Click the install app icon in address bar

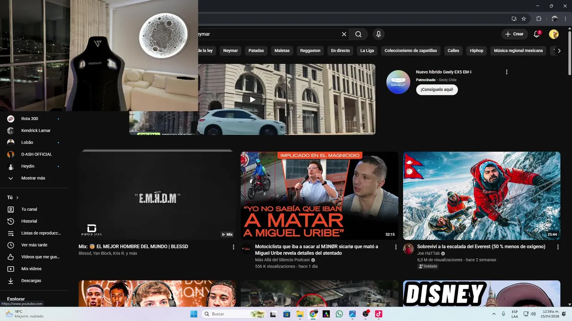click(x=514, y=19)
